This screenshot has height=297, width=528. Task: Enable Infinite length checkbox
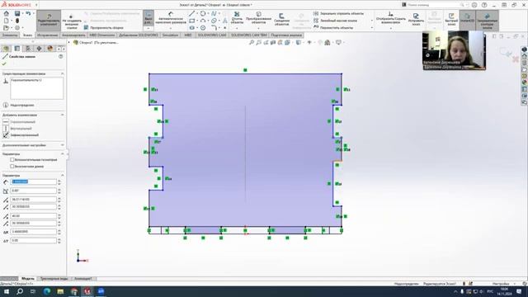point(12,167)
